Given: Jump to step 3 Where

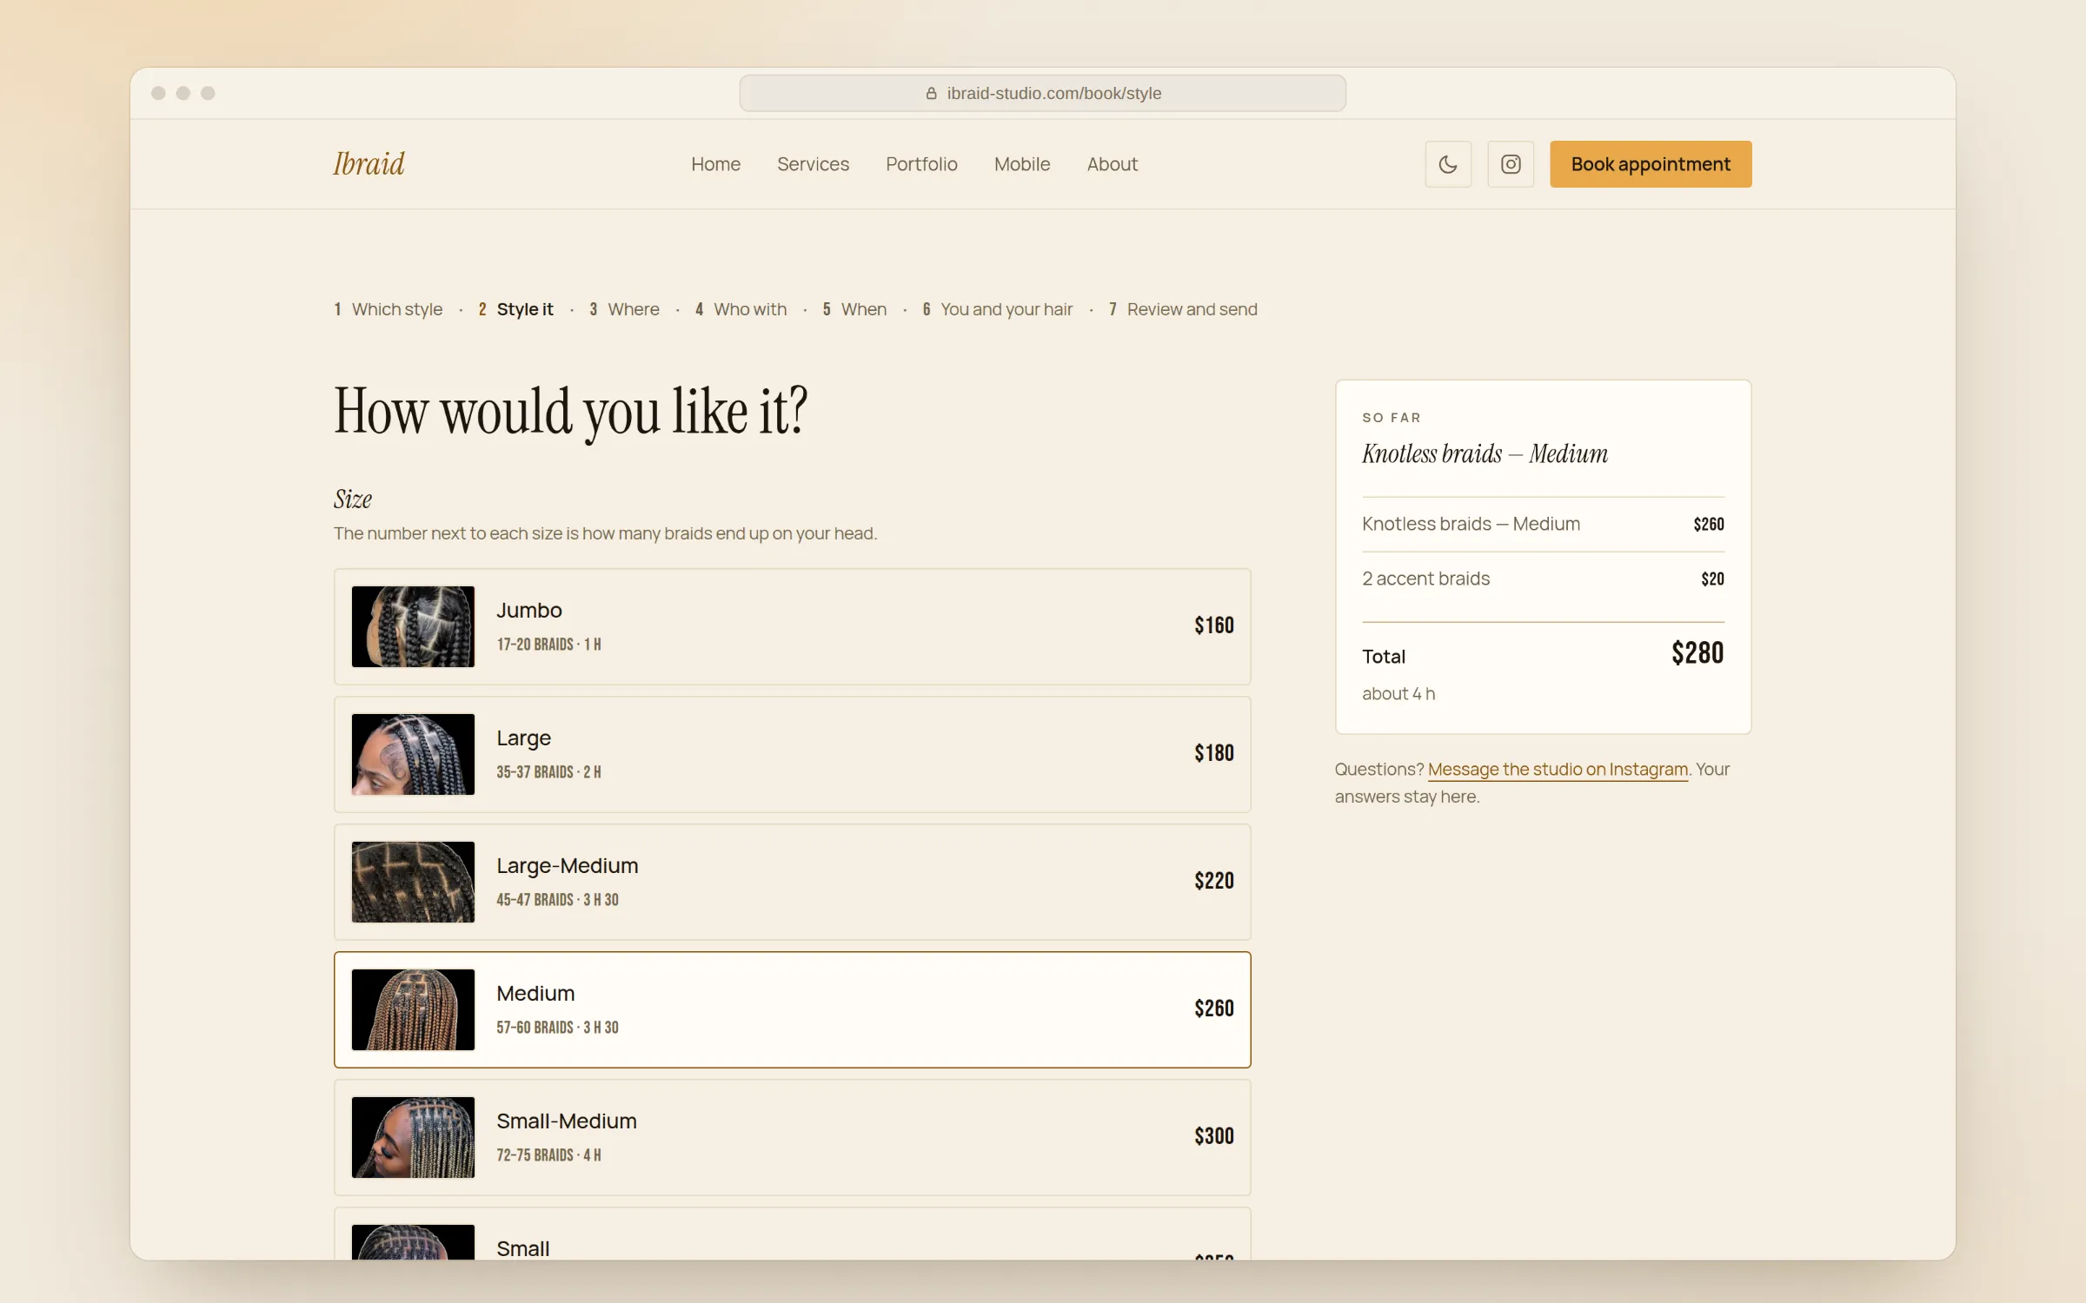Looking at the screenshot, I should 624,309.
